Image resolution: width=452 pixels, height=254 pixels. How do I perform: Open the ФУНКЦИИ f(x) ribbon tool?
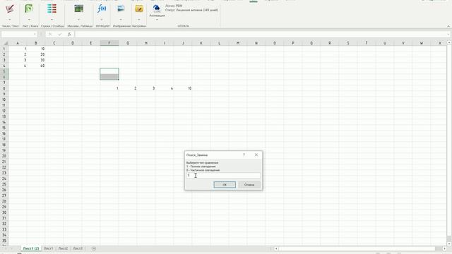(x=102, y=9)
